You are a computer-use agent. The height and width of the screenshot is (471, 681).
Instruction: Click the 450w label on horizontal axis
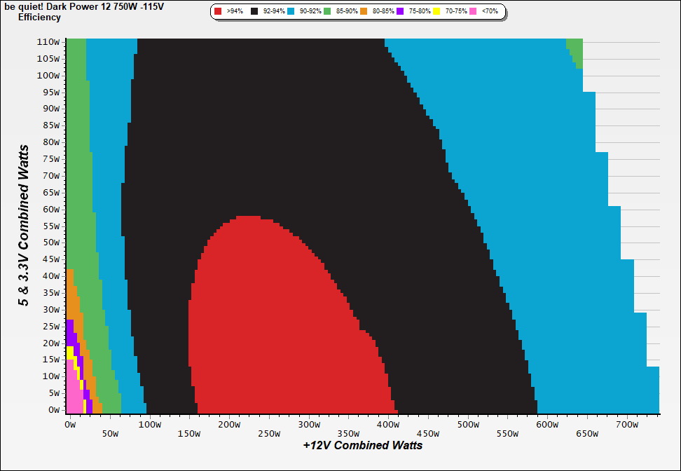click(x=429, y=424)
